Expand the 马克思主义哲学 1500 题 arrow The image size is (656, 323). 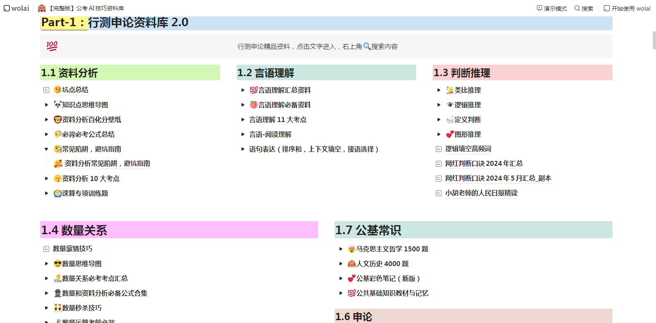[x=341, y=249]
